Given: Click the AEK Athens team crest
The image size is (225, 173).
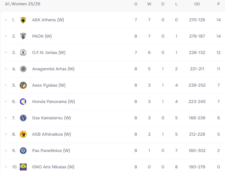Looking at the screenshot, I should [23, 20].
